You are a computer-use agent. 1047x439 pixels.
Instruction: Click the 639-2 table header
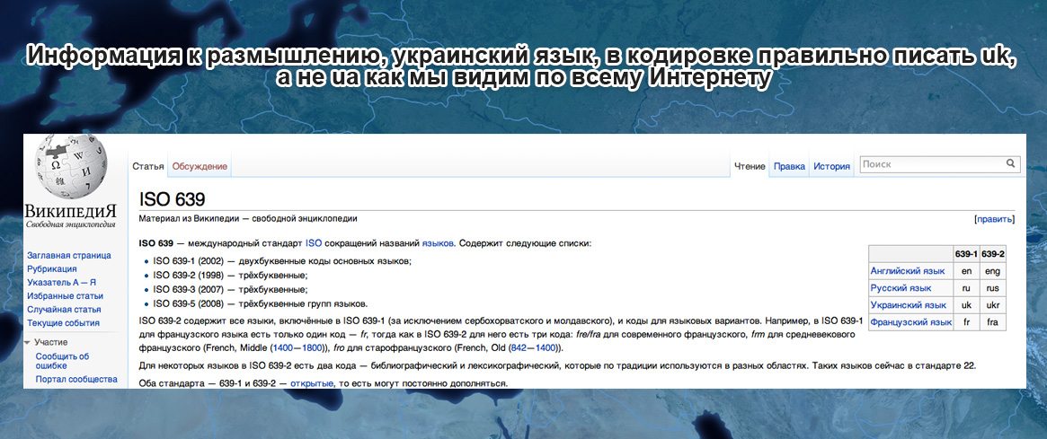point(993,254)
